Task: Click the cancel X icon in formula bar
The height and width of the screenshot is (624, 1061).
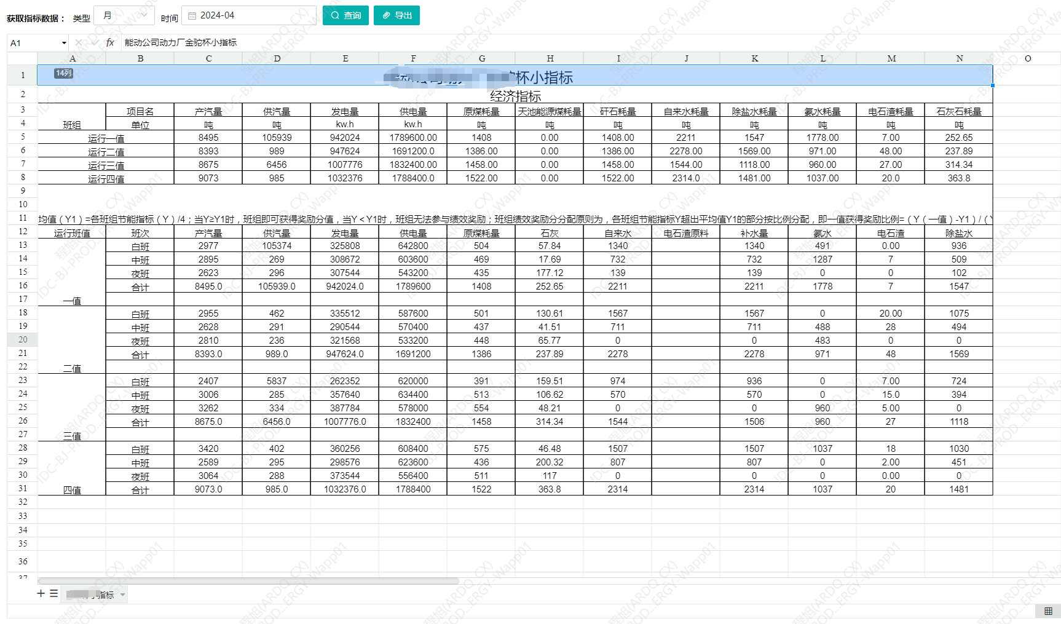Action: (x=78, y=42)
